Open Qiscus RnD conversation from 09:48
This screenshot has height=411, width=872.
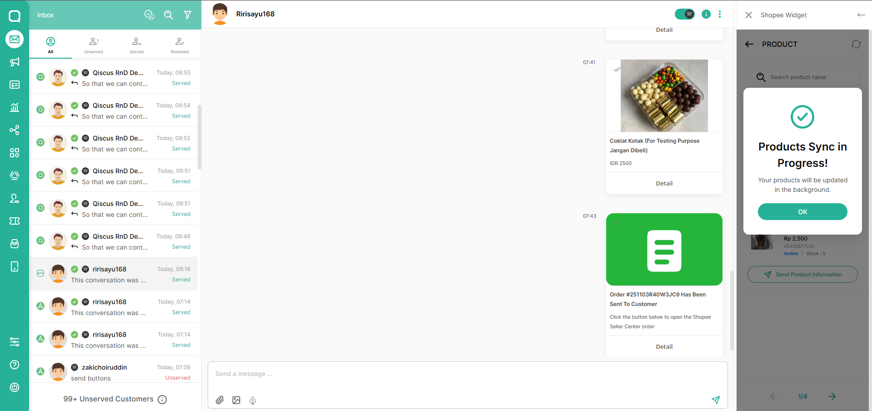[114, 241]
